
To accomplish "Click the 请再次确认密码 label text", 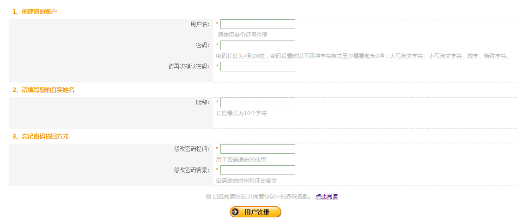I will click(x=189, y=66).
